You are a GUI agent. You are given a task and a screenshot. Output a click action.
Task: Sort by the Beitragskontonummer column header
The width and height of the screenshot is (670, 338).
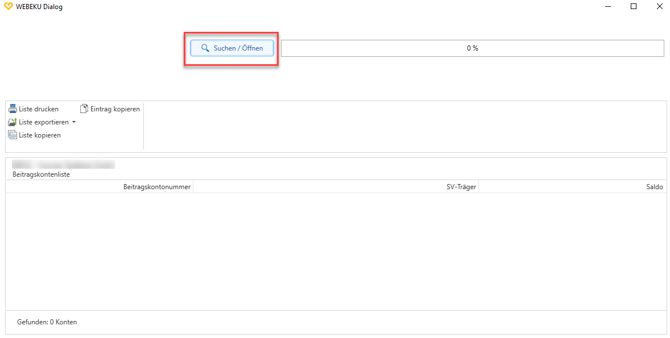(x=157, y=187)
